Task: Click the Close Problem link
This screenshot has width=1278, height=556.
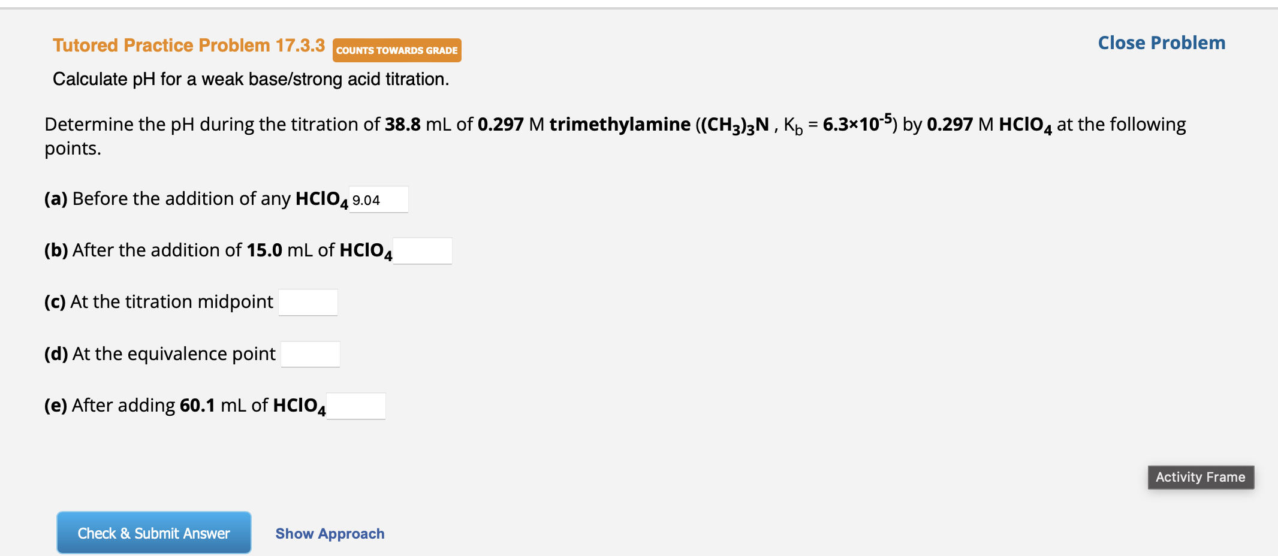Action: coord(1162,43)
